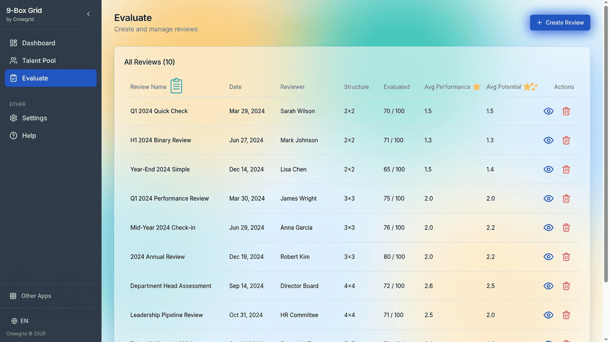The height and width of the screenshot is (342, 609).
Task: Delete the Q1 2024 Quick Check review
Action: (x=566, y=111)
